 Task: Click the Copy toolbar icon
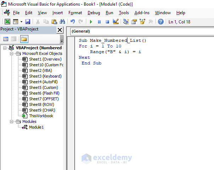[46, 22]
